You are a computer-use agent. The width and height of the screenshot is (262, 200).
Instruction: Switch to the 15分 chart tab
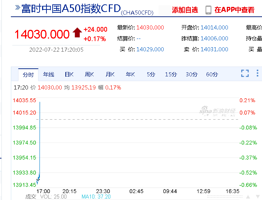pyautogui.click(x=171, y=75)
